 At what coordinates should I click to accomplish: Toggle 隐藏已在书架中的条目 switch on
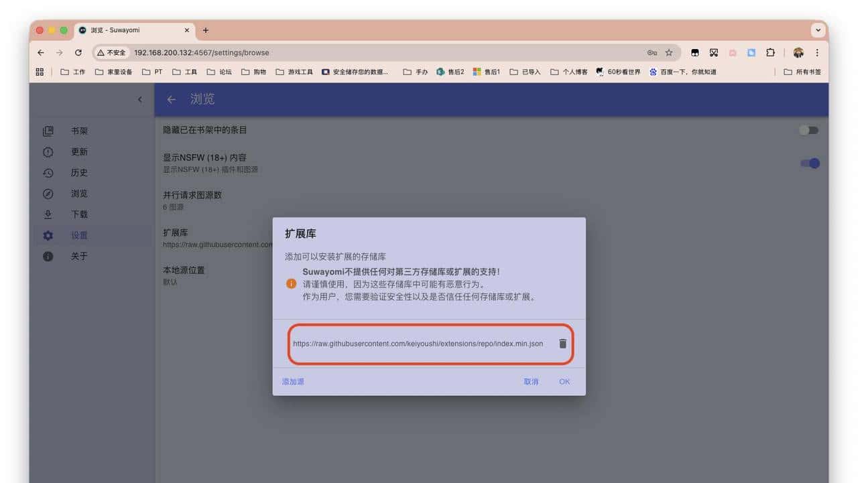pyautogui.click(x=808, y=130)
